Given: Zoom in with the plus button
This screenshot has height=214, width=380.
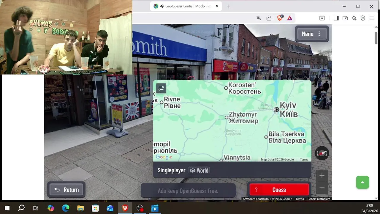Looking at the screenshot, I should (x=322, y=176).
